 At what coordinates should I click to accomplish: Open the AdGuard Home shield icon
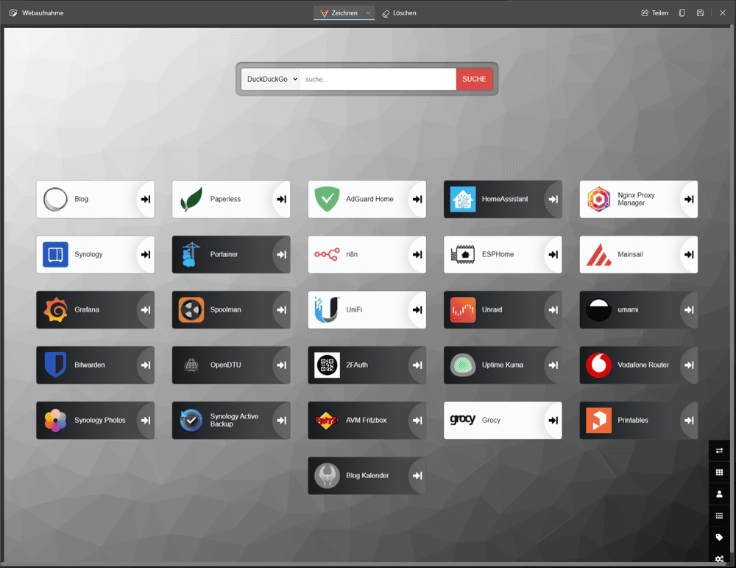pos(328,199)
